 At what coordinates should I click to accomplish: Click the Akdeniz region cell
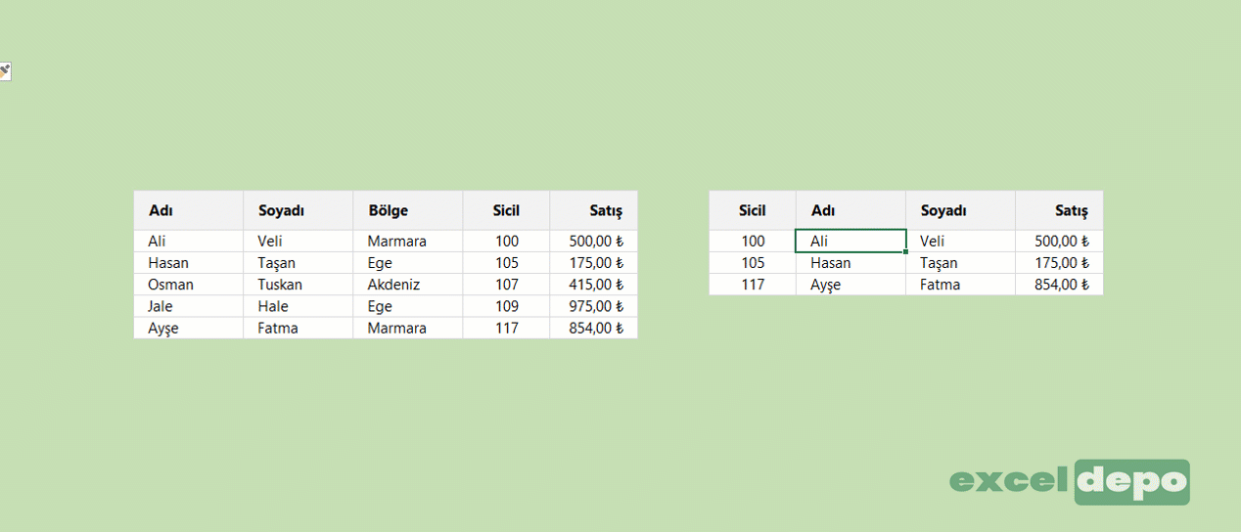coord(407,285)
